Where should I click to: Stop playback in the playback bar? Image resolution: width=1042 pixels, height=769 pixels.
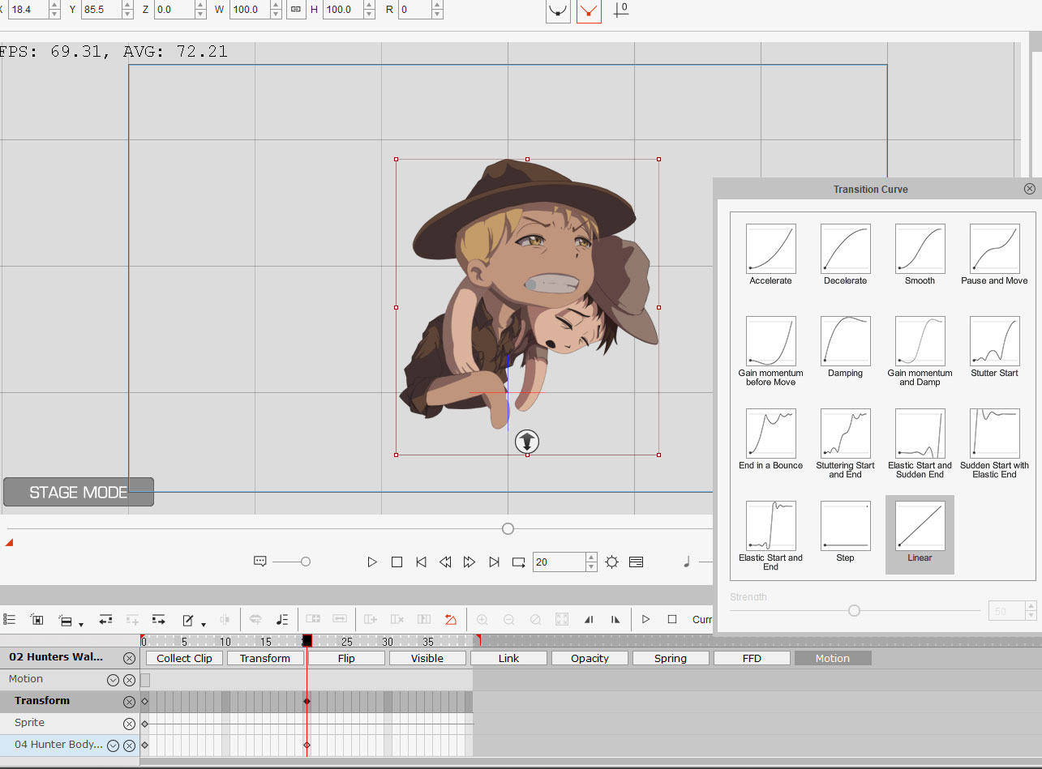pos(397,562)
